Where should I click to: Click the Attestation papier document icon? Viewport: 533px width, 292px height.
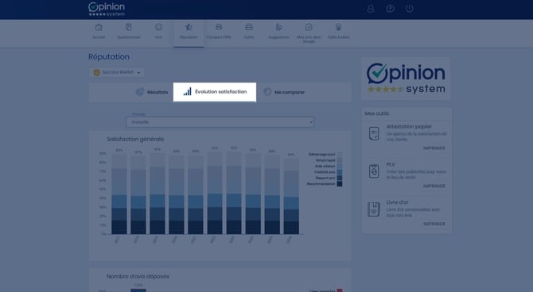(374, 133)
